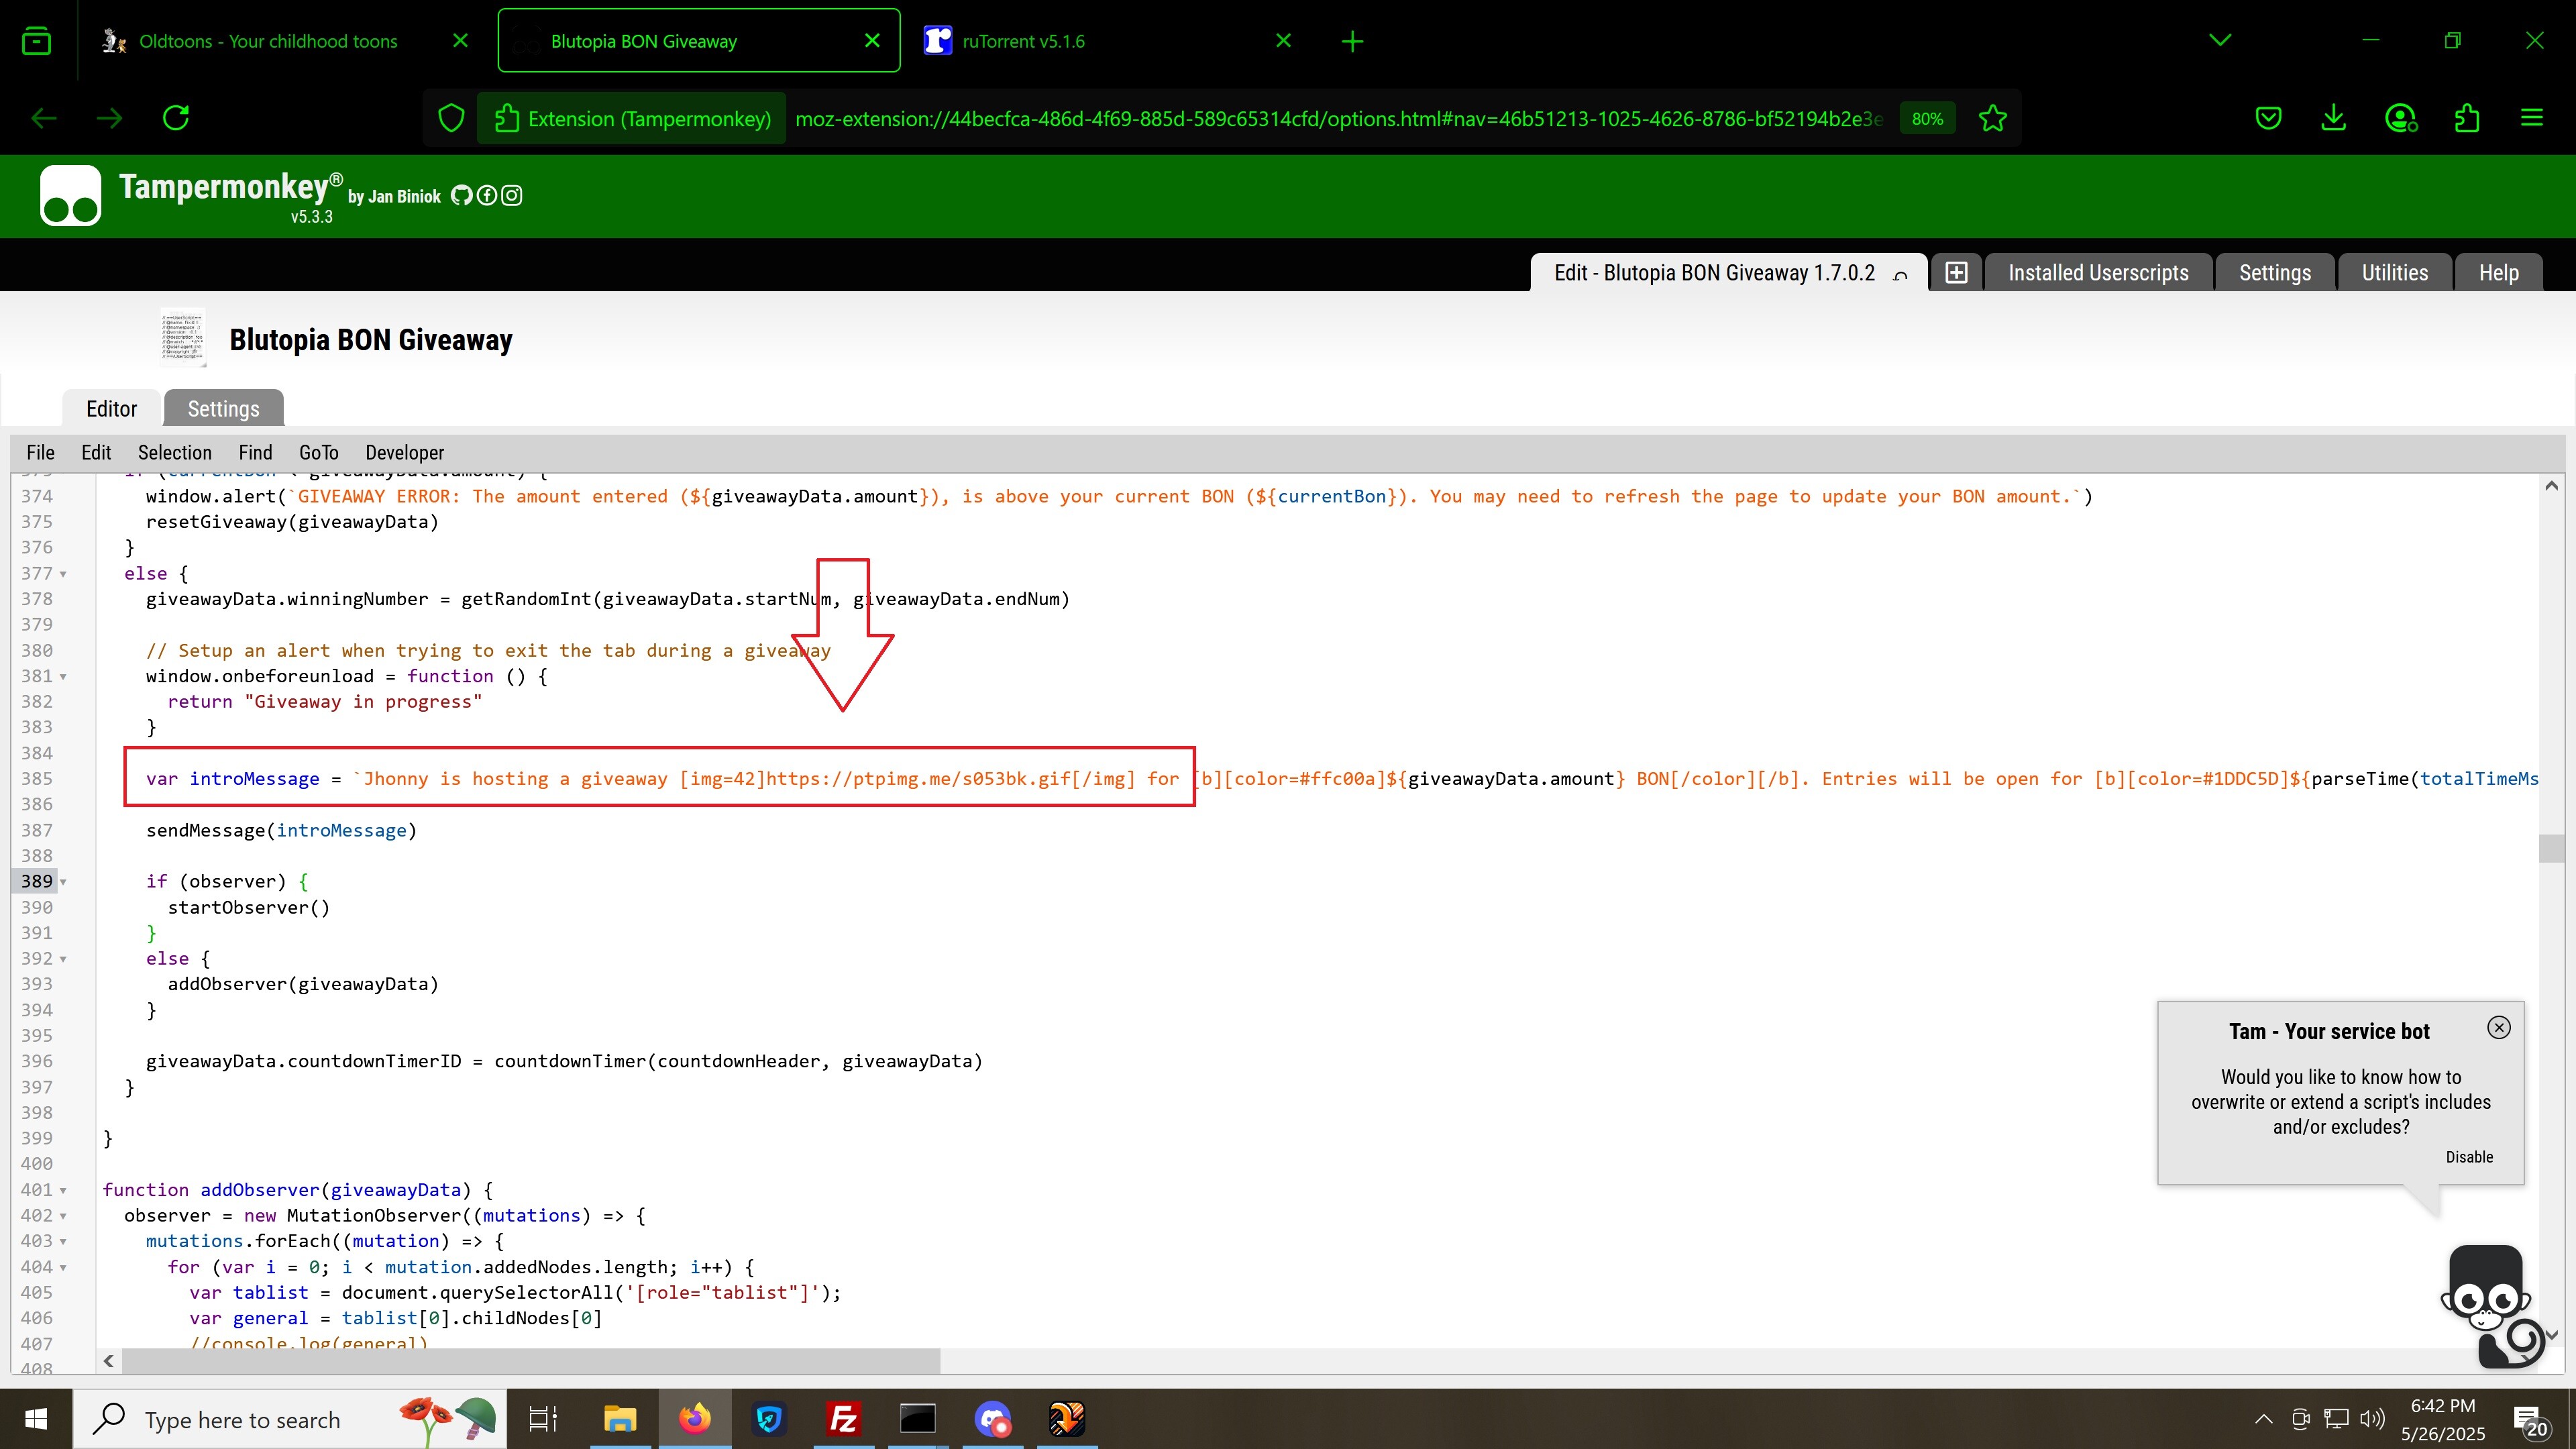Fold the if observer block at line 389

pyautogui.click(x=63, y=882)
